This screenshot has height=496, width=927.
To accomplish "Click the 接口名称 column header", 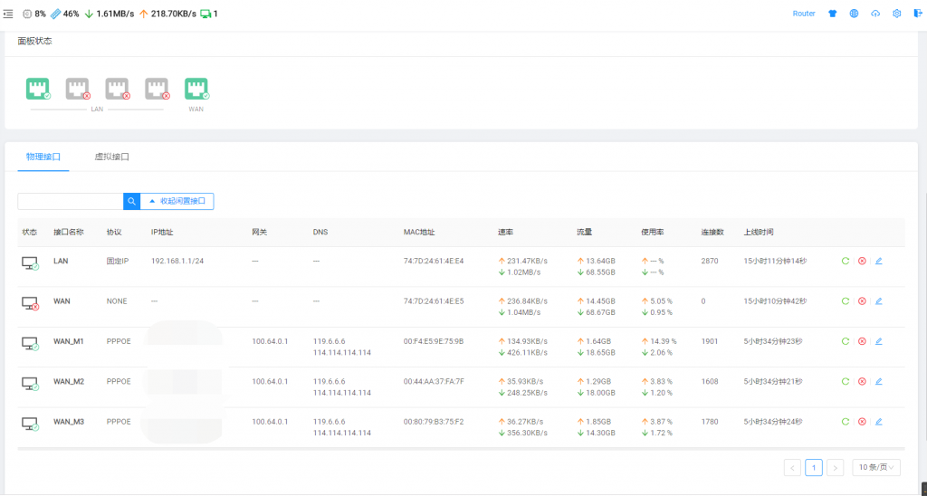I will point(69,233).
